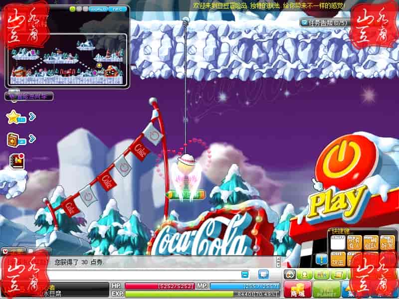
Task: Click the film reel icon with red dot
Action: coord(15,161)
